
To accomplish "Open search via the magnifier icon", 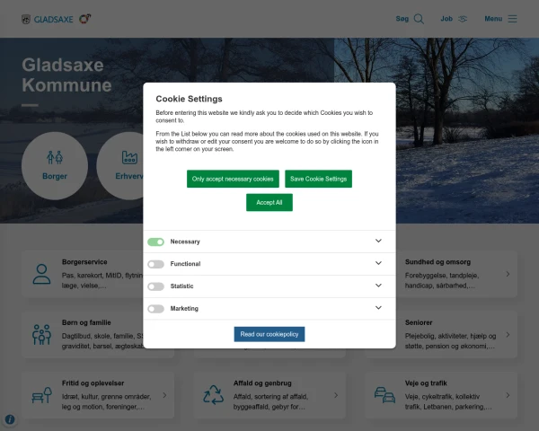I will [419, 19].
